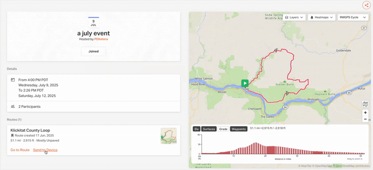
Task: Click the participants people icon
Action: click(13, 106)
